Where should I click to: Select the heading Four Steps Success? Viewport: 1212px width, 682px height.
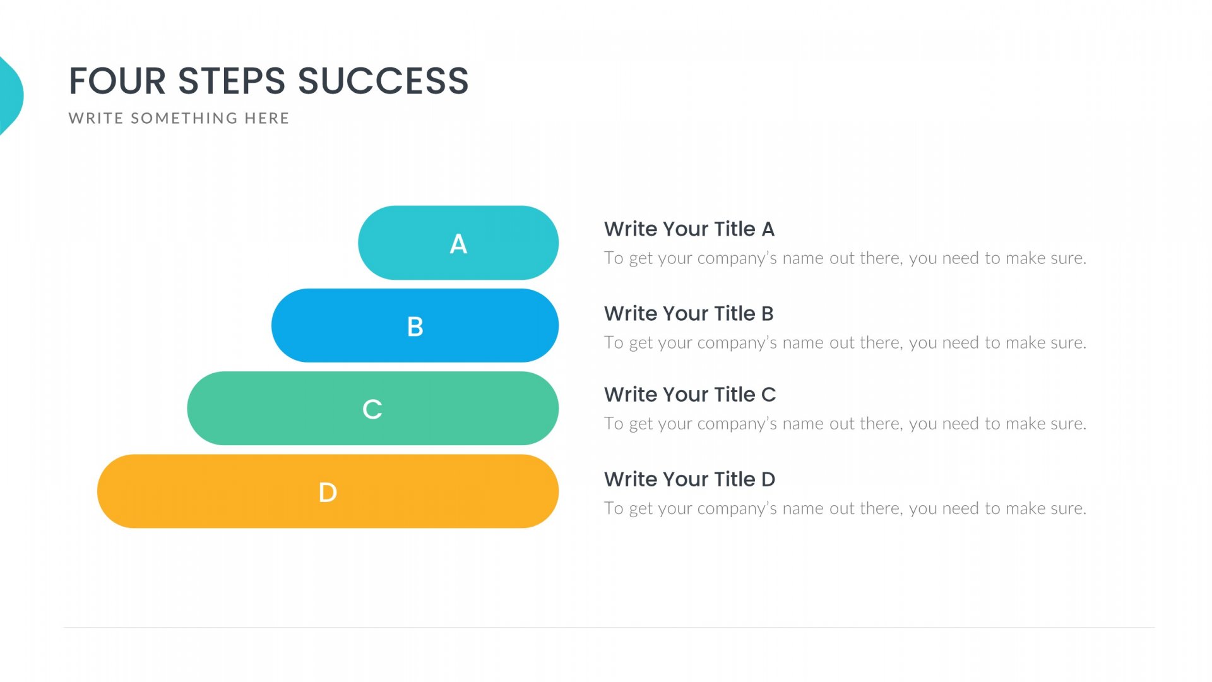pos(268,81)
